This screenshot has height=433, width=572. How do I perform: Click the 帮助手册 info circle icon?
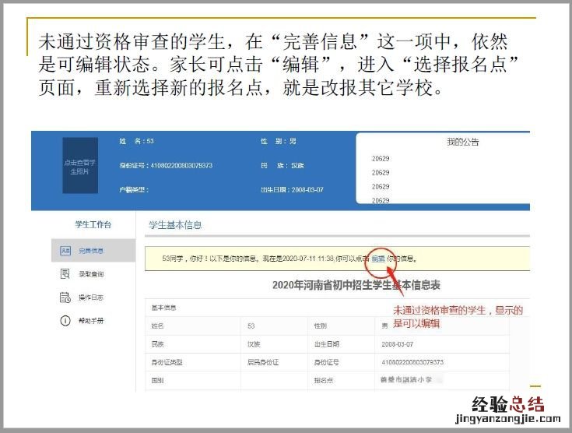pos(65,321)
